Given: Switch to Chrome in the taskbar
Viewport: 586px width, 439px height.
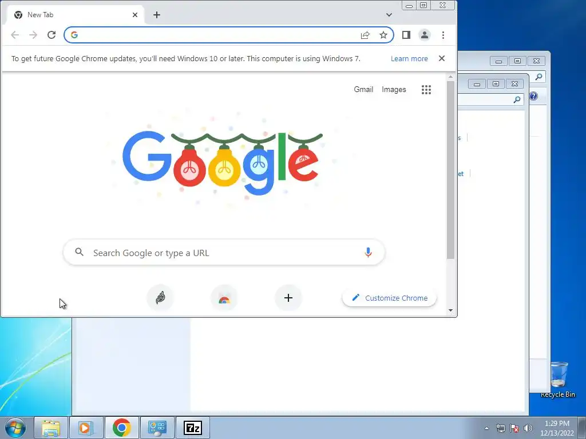Looking at the screenshot, I should click(121, 428).
